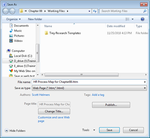This screenshot has height=138, width=150.
Task: Open the Trey Research Templates folder icon
Action: pyautogui.click(x=46, y=33)
